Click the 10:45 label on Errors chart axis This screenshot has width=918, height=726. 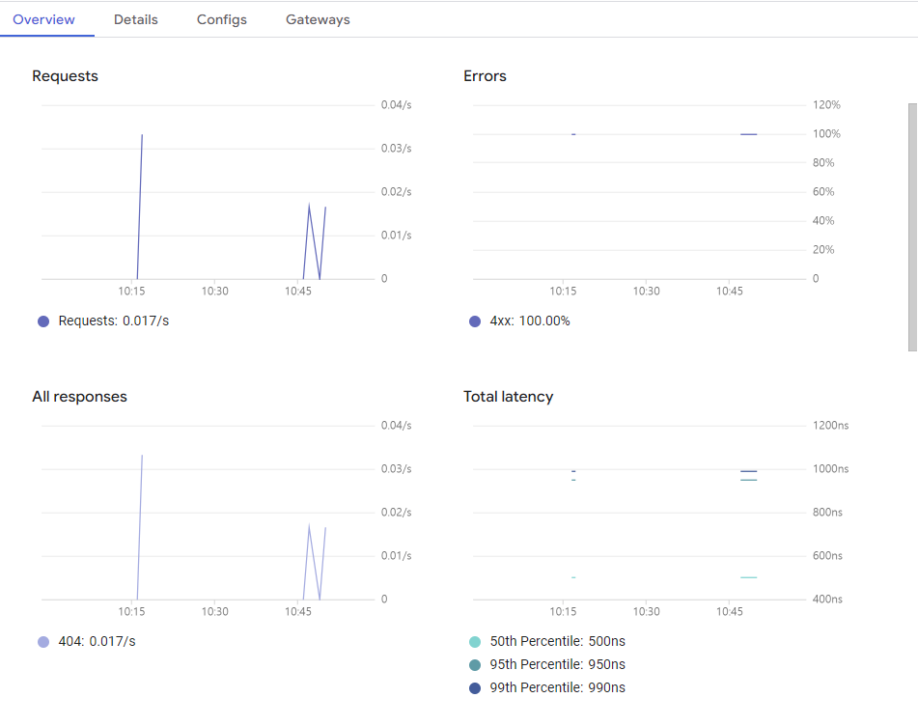[x=730, y=291]
